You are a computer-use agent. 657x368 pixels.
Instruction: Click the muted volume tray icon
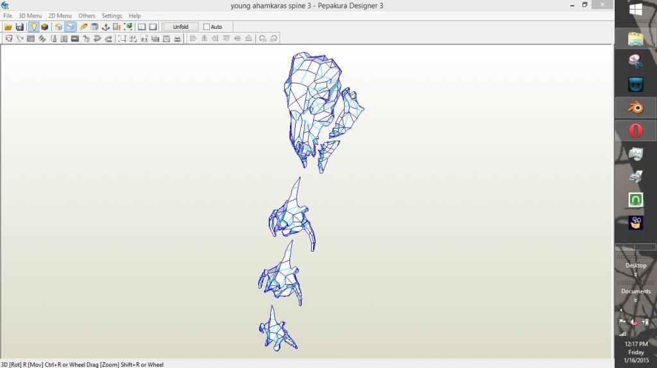coord(634,323)
